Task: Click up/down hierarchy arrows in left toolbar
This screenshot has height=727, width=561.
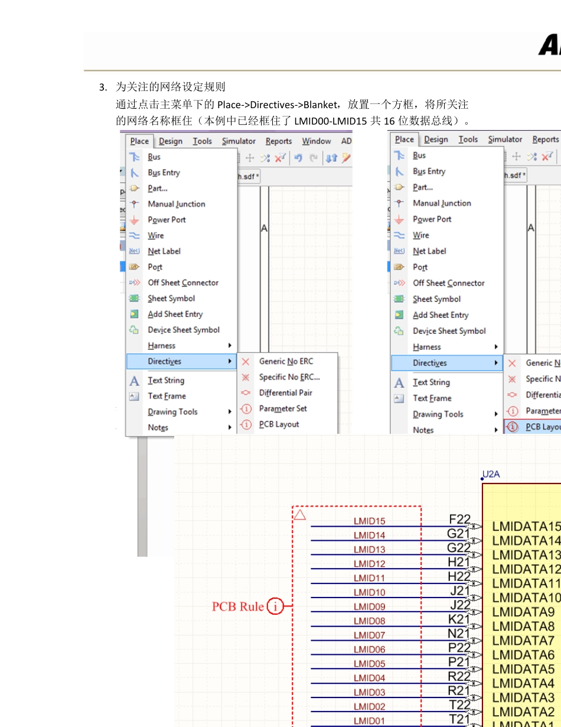Action: click(x=331, y=157)
